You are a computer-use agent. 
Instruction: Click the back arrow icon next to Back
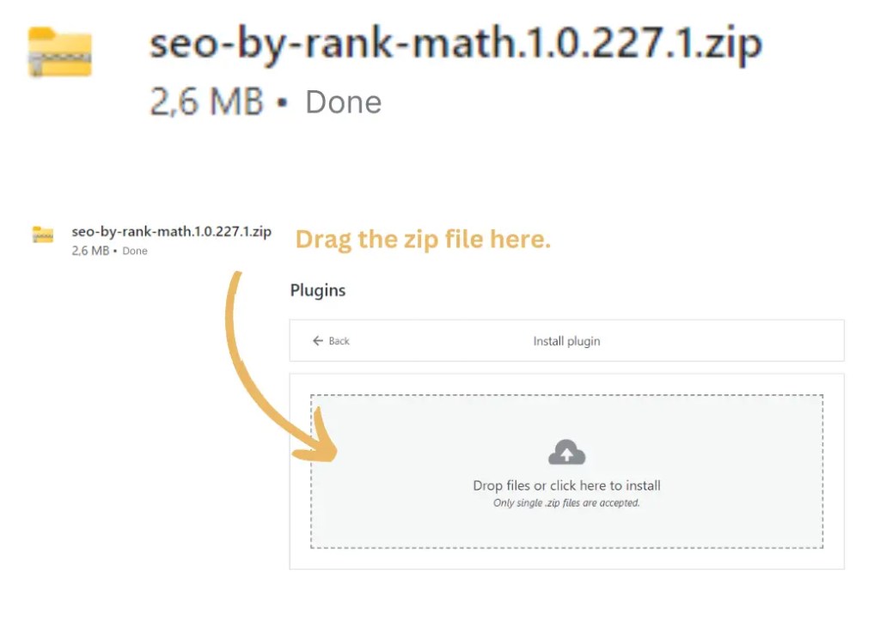318,340
